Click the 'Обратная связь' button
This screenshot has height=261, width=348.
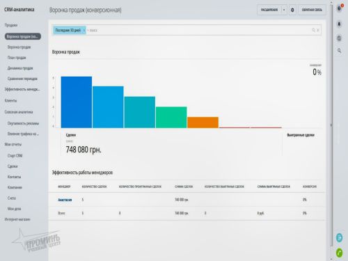coord(312,10)
